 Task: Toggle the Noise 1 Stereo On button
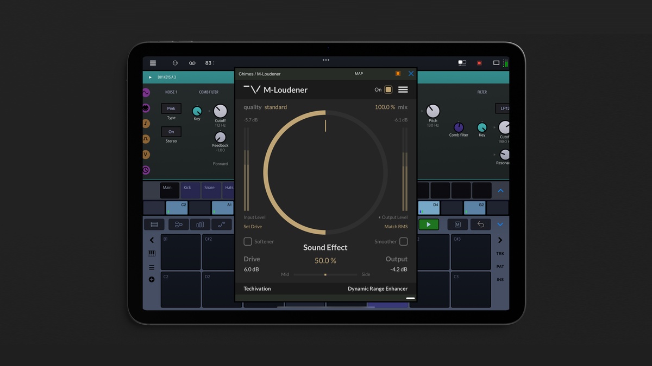(171, 132)
